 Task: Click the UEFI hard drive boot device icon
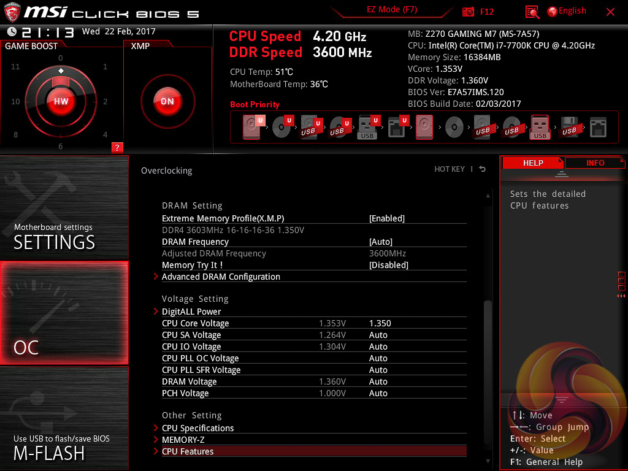[x=253, y=127]
